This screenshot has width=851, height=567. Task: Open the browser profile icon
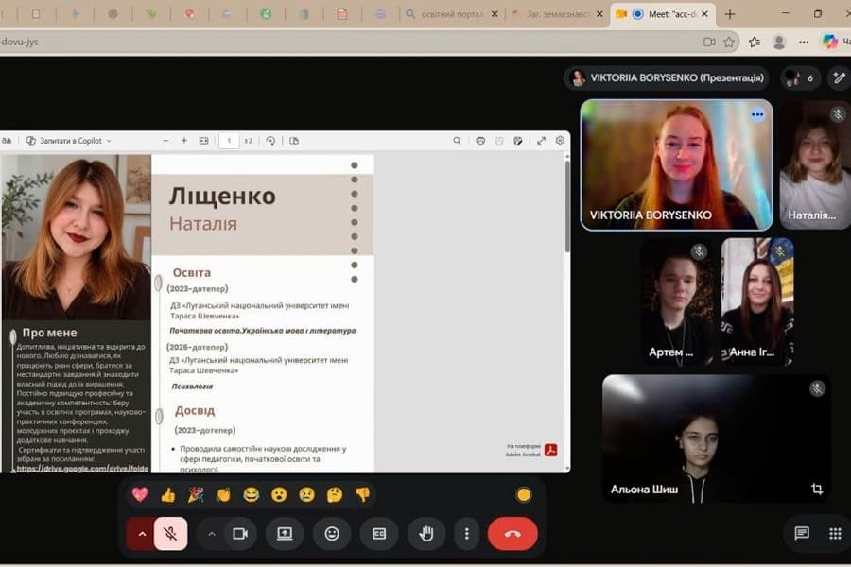click(779, 42)
